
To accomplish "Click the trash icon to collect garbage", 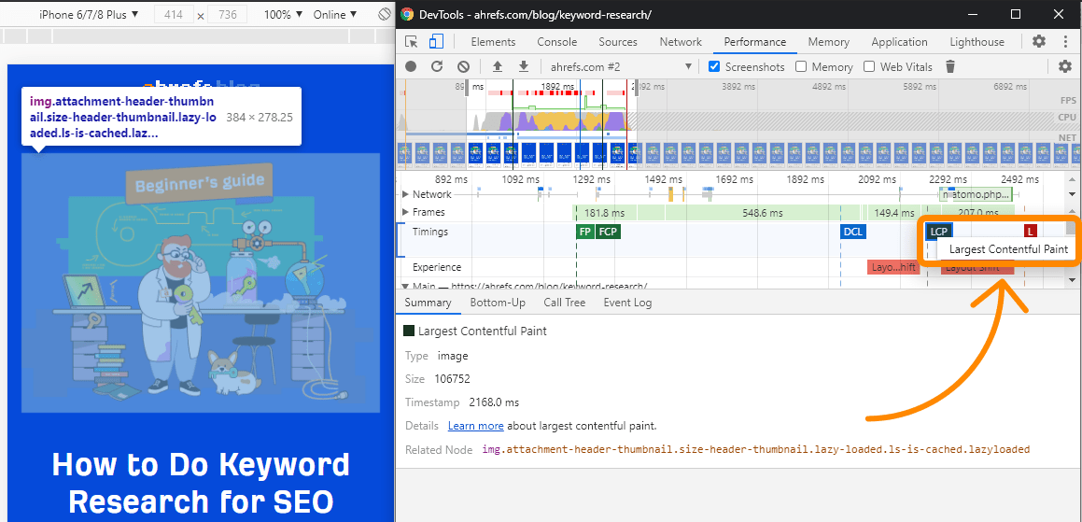I will 950,66.
